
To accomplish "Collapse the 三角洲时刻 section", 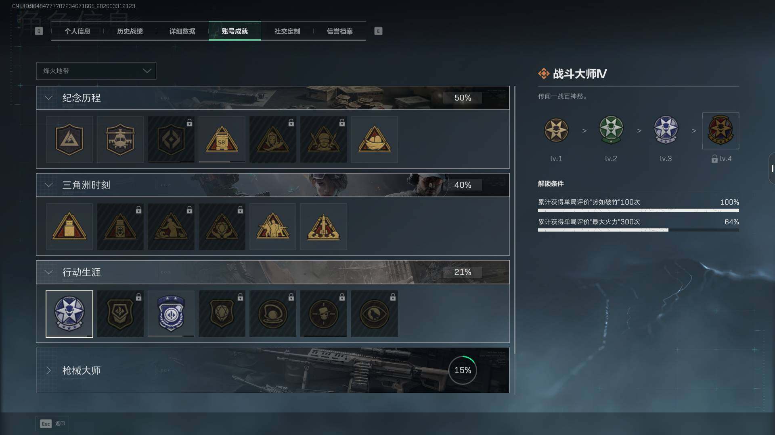I will [48, 185].
